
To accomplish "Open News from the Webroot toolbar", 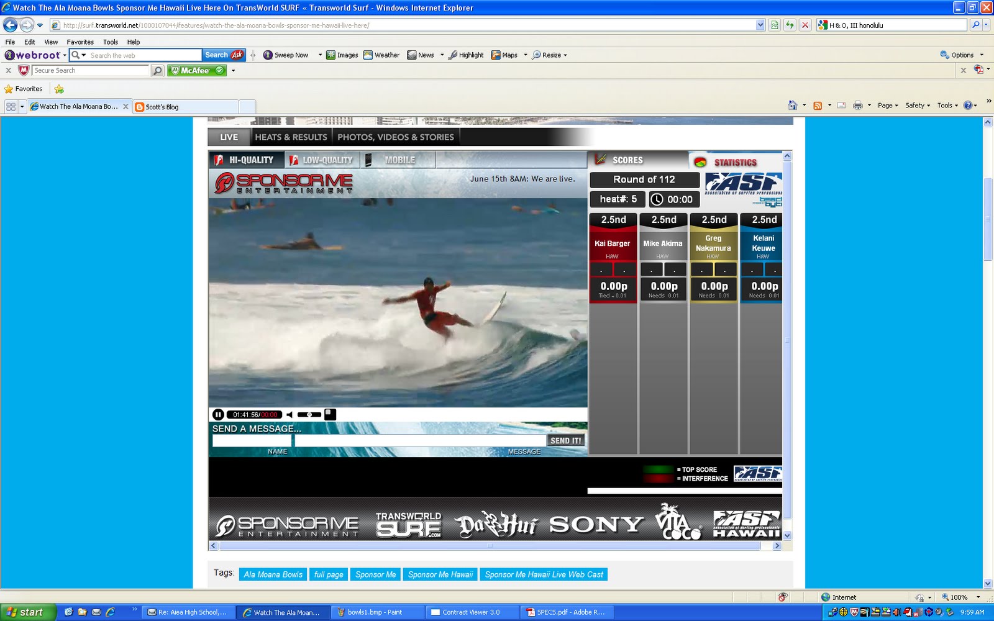I will [421, 55].
